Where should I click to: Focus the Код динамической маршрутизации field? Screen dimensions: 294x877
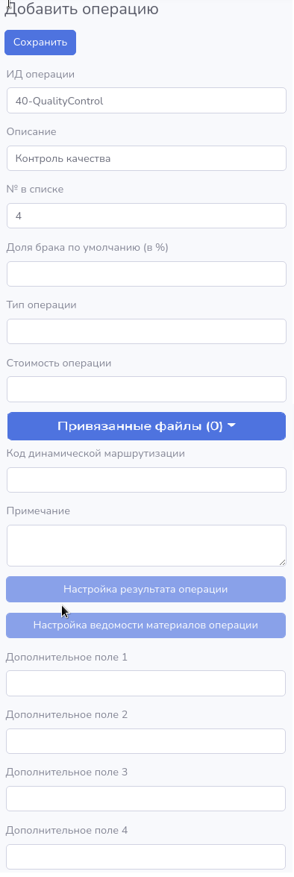point(146,480)
